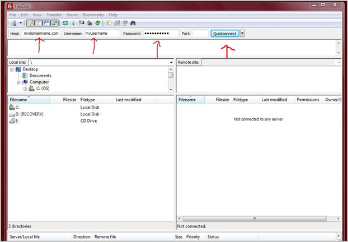Viewport: 348px width, 242px height.
Task: Click the Process queue toolbar icon
Action: pos(73,23)
